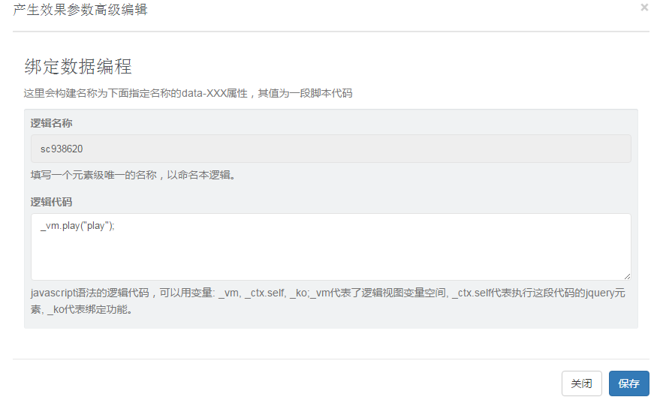Click the 关闭 button
This screenshot has height=412, width=657.
click(x=582, y=383)
